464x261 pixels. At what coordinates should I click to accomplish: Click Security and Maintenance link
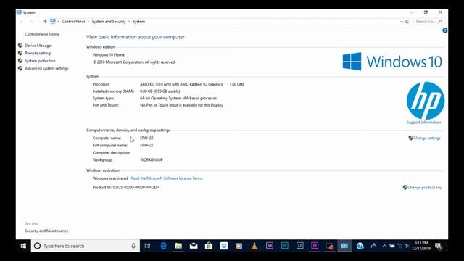pyautogui.click(x=46, y=231)
